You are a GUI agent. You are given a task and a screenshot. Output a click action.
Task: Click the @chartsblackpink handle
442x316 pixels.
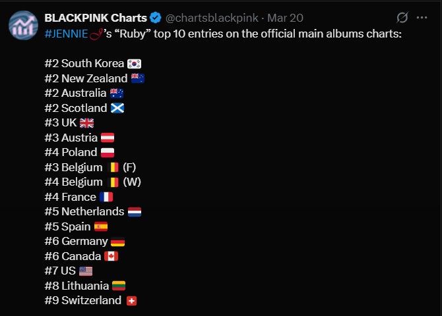[x=212, y=18]
